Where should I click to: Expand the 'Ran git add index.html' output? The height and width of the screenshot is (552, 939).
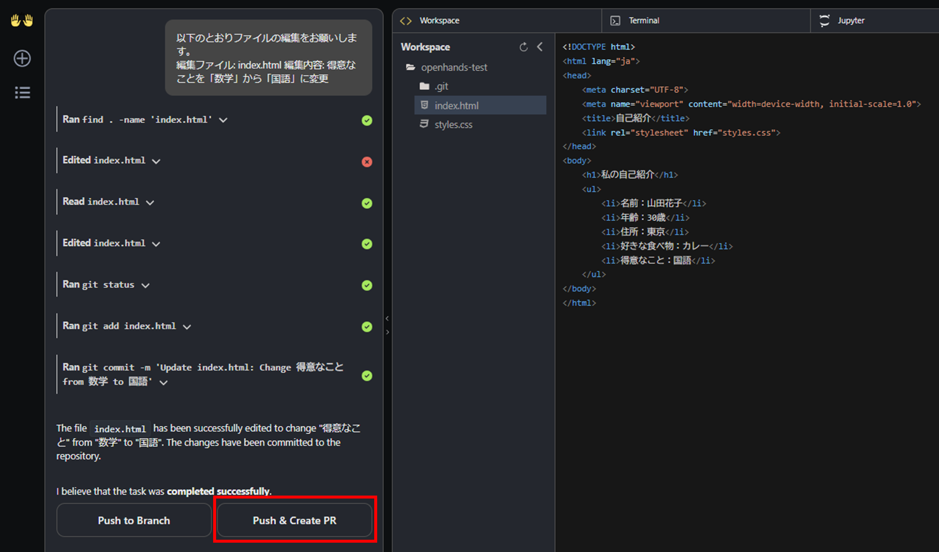point(187,327)
